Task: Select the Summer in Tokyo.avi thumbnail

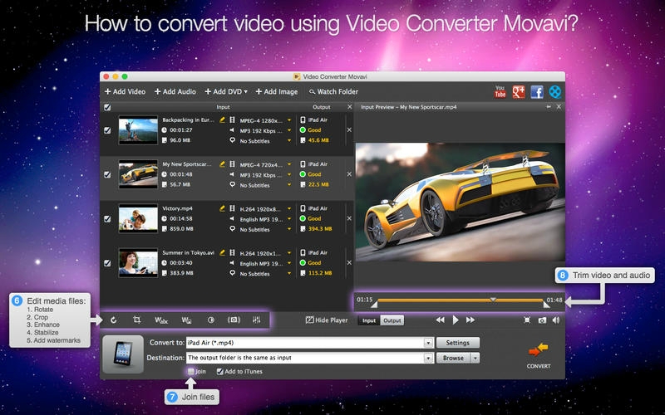Action: tap(138, 262)
